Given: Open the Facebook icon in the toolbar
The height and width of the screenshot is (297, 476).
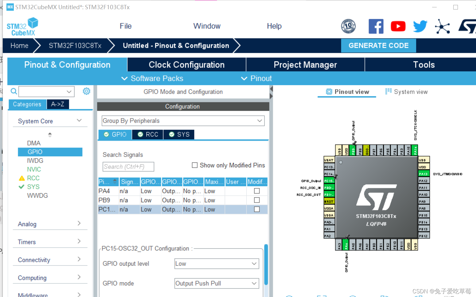Looking at the screenshot, I should click(x=376, y=26).
